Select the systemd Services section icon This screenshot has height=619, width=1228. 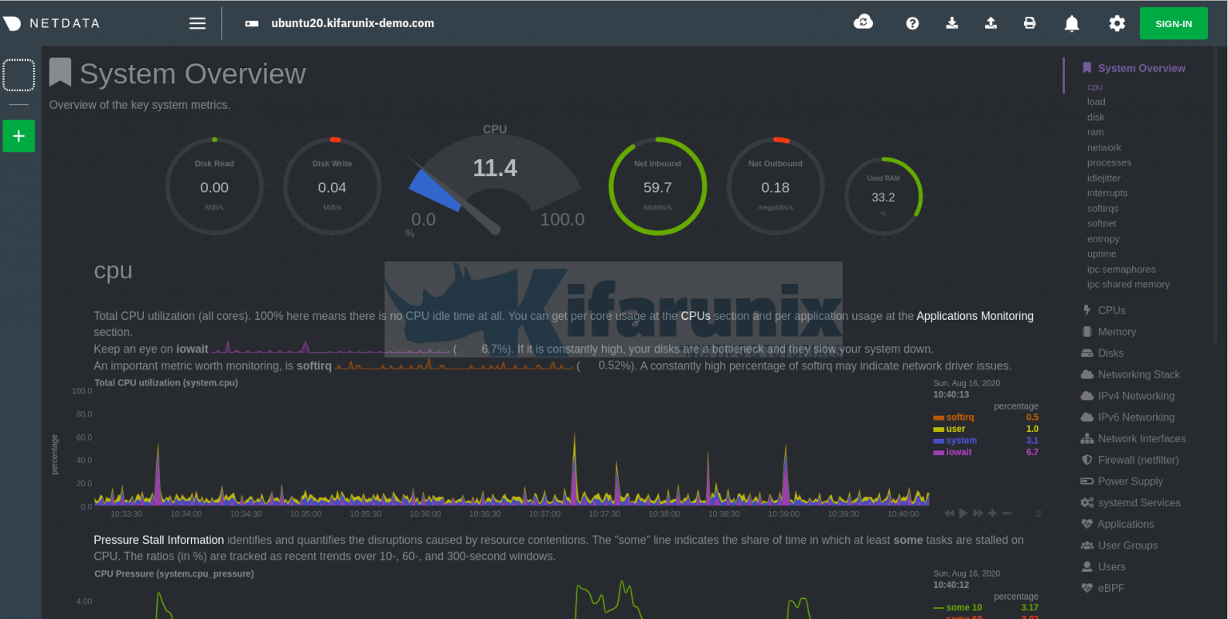[x=1086, y=502]
